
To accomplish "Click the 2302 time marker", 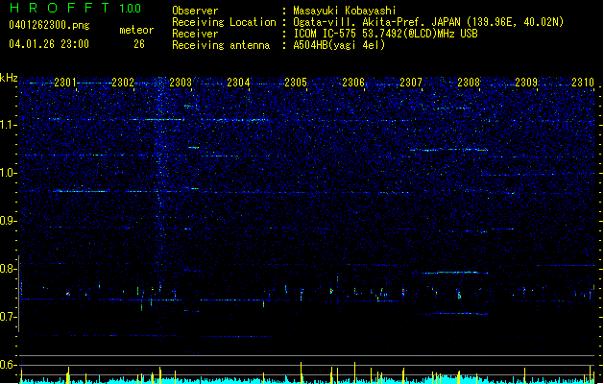I will [123, 83].
